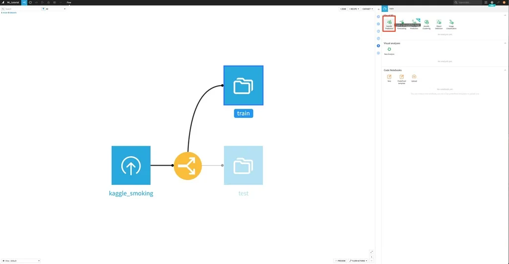Screen dimensions: 509x264
Task: Expand the Flow Actions menu
Action: [358, 261]
